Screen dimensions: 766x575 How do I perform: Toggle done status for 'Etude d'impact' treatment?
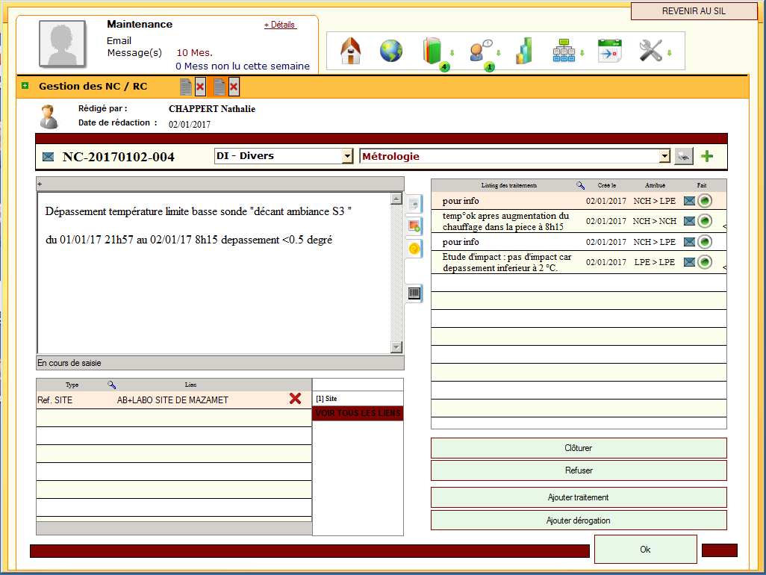[704, 262]
